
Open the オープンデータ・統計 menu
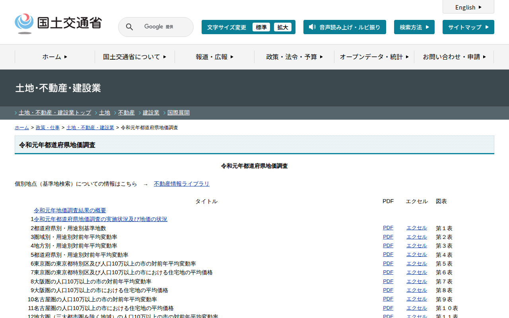click(x=374, y=57)
